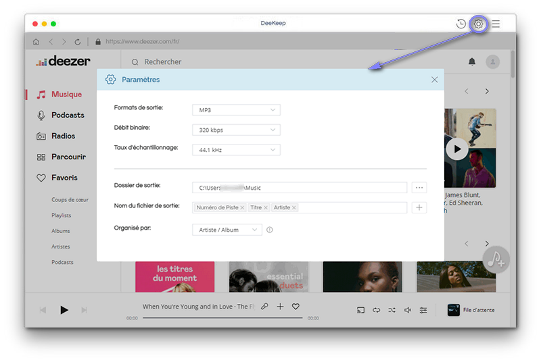The height and width of the screenshot is (362, 541).
Task: Open the user profile avatar
Action: [493, 61]
